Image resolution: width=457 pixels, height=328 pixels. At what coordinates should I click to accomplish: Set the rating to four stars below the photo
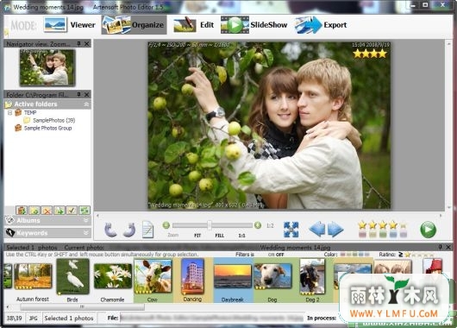point(393,224)
